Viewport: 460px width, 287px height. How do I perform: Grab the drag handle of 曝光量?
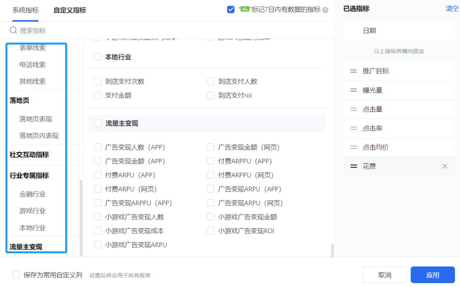click(354, 90)
